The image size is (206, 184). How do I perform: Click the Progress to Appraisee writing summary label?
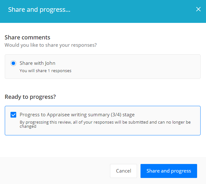point(77,115)
